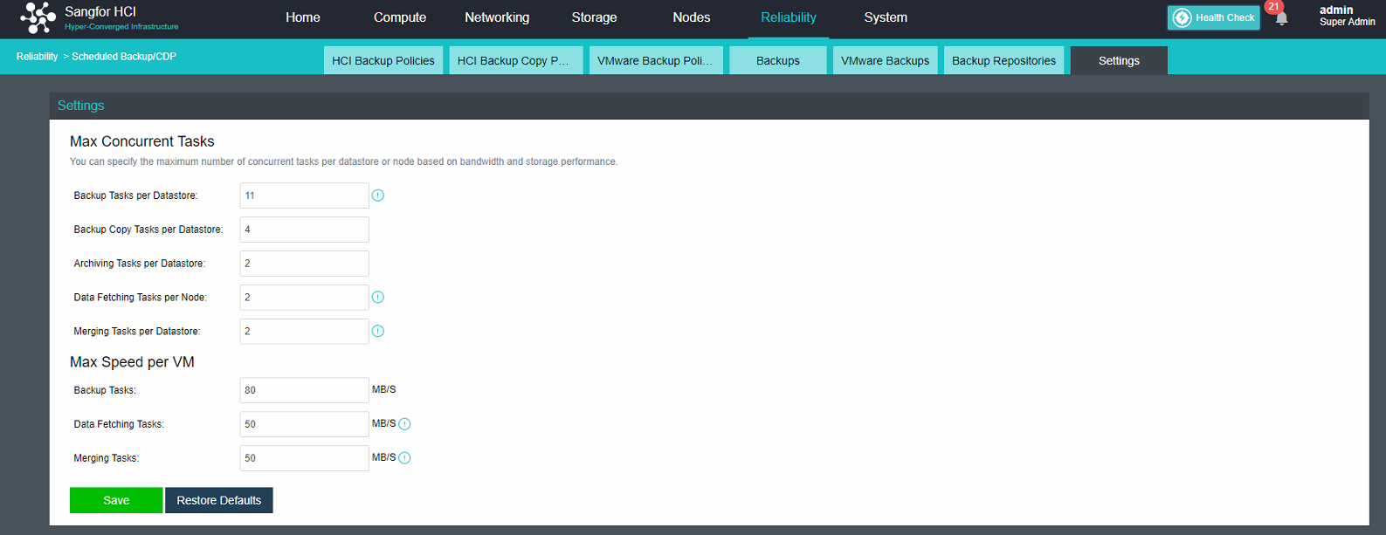Focus the Backup Copy Tasks per Datastore field
Screen dimensions: 1386x535
click(304, 230)
